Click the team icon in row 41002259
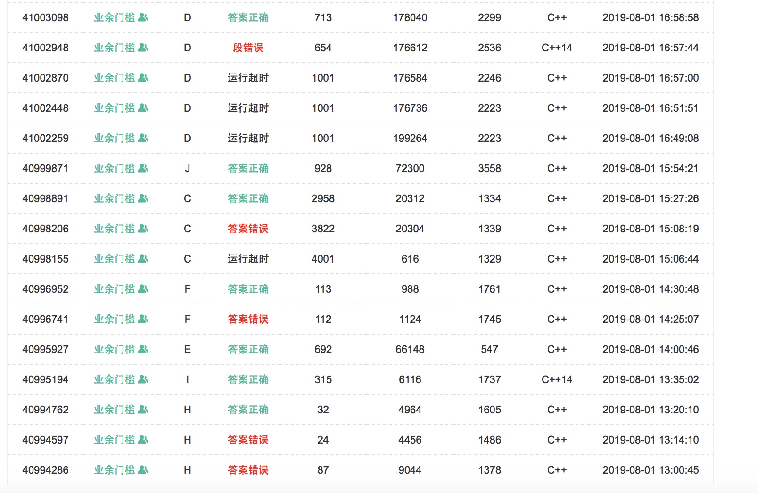 tap(143, 138)
